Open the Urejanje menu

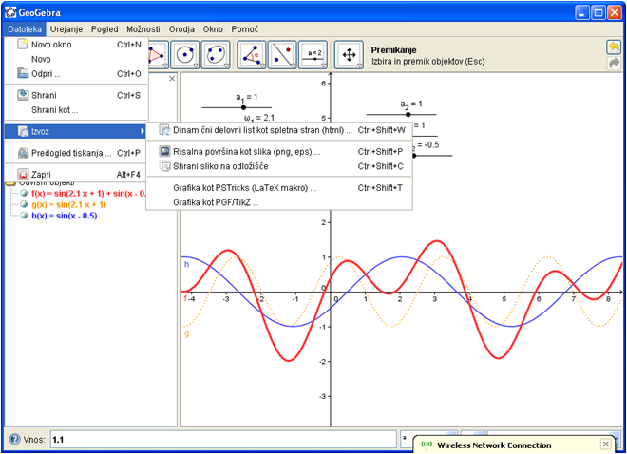click(x=66, y=29)
